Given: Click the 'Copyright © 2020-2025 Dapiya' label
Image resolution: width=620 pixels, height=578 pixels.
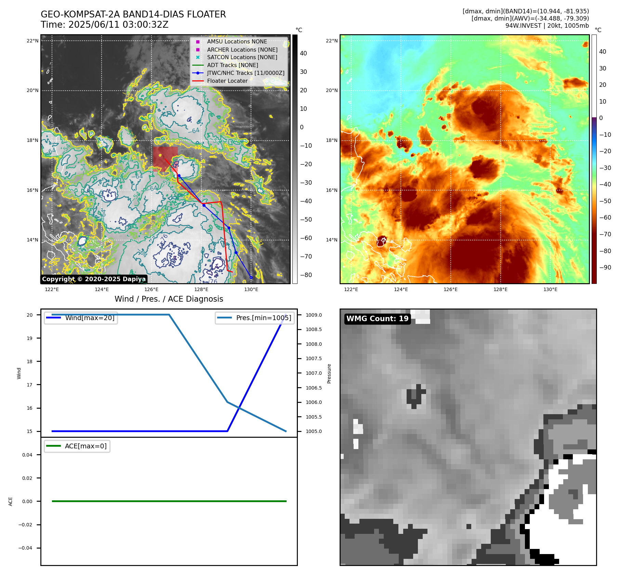Looking at the screenshot, I should [94, 279].
